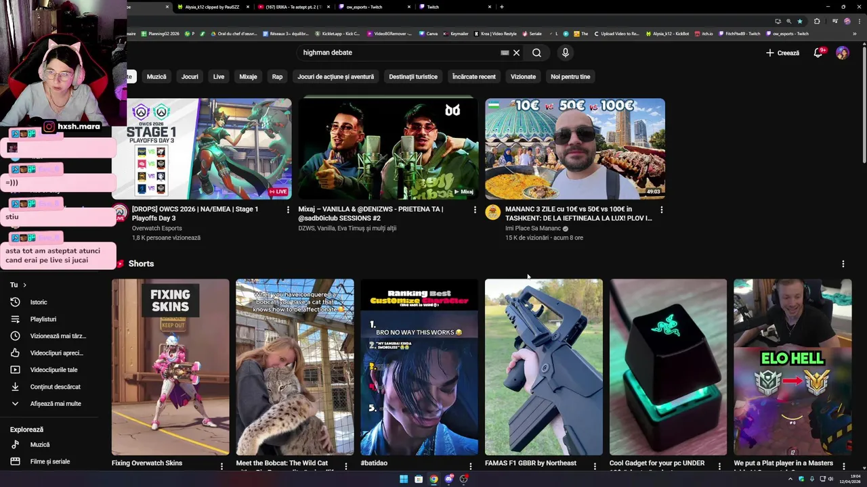
Task: Open the Shorts shelf options menu
Action: (x=843, y=264)
